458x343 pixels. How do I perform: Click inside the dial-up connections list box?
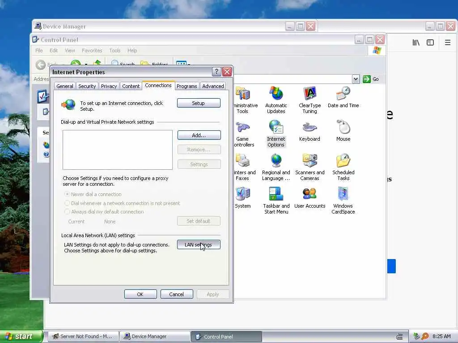click(x=118, y=150)
